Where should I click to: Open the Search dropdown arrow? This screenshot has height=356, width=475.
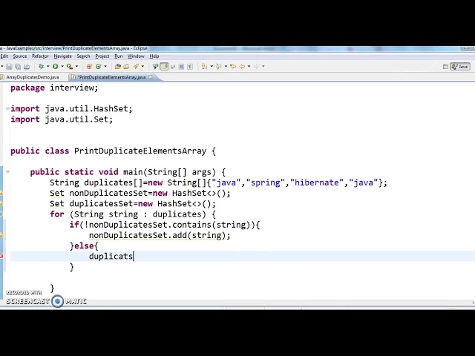tap(142, 66)
